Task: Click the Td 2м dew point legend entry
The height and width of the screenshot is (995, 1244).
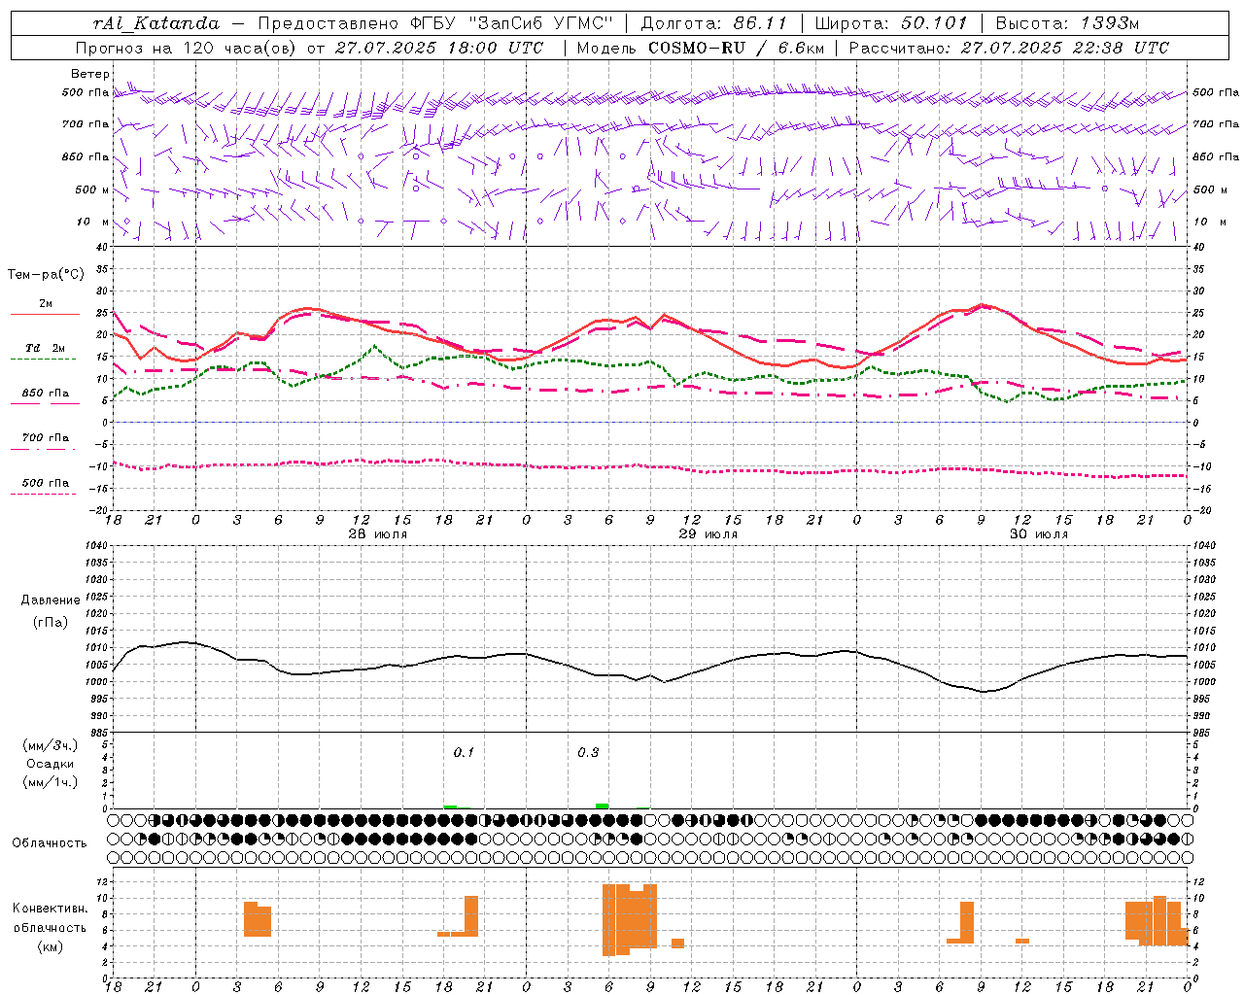Action: point(46,348)
